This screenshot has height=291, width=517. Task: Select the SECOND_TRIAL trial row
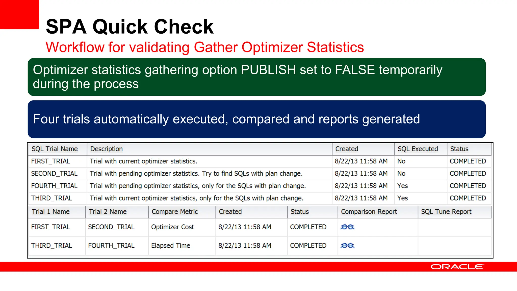pyautogui.click(x=54, y=174)
